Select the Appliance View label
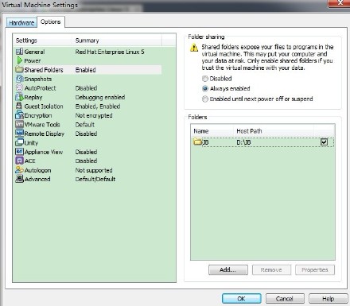 click(44, 152)
